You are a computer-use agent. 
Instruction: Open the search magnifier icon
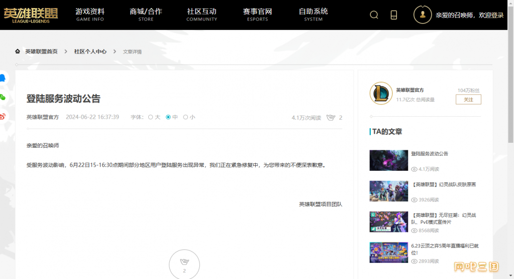374,15
